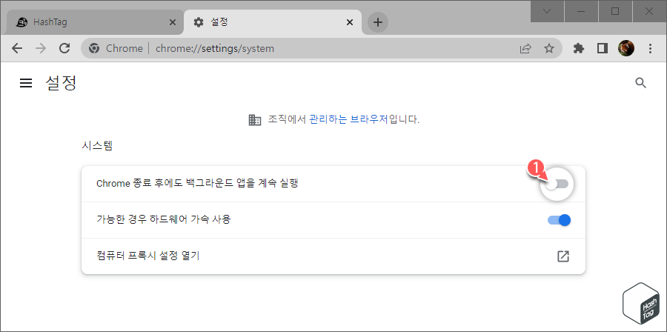Screen dimensions: 667x332
Task: Click the Chrome site info icon
Action: 94,48
